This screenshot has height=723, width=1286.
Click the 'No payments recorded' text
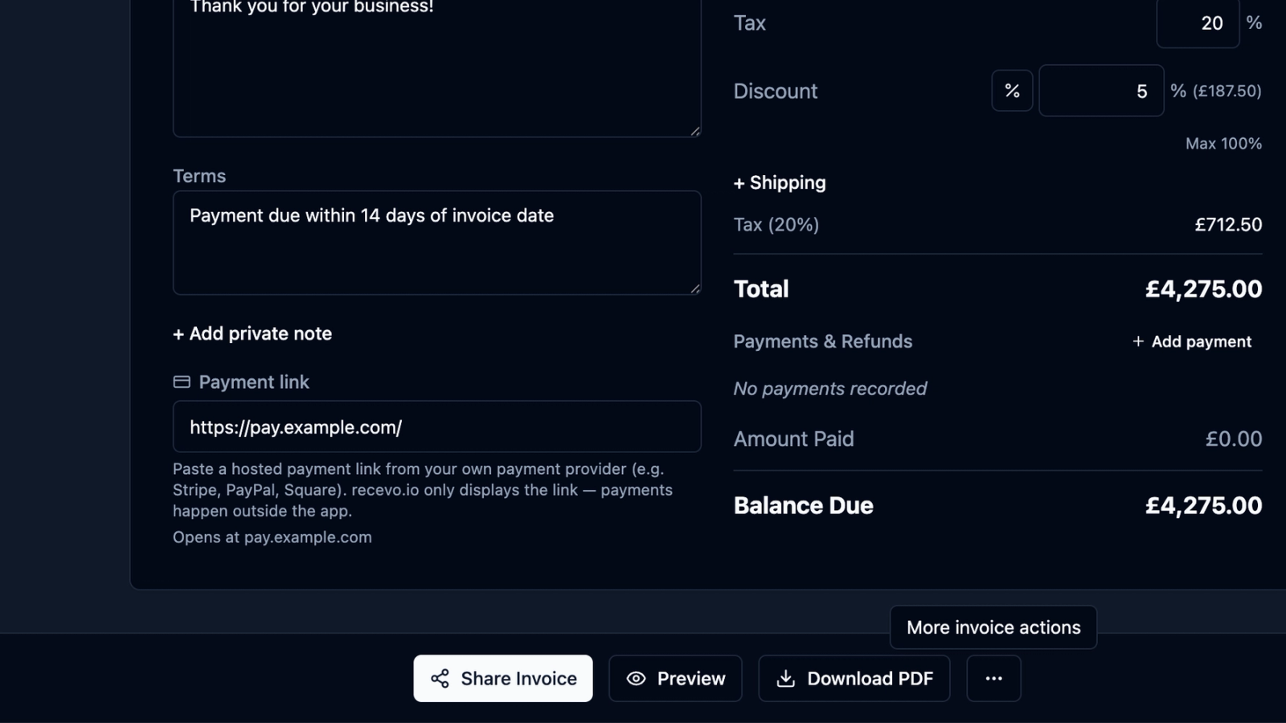tap(829, 389)
